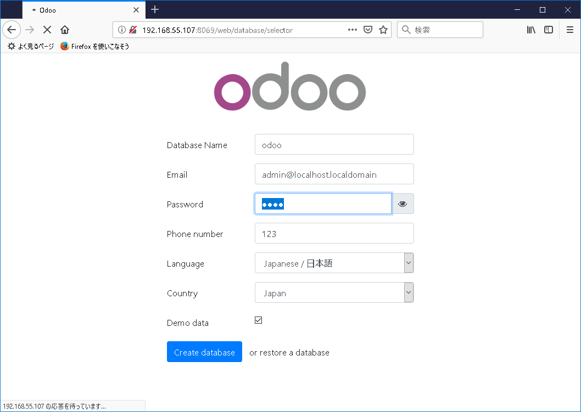The height and width of the screenshot is (412, 581).
Task: Open the Firefox Library icon
Action: pos(531,30)
